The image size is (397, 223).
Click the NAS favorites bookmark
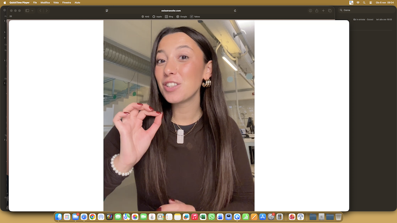[x=145, y=16]
